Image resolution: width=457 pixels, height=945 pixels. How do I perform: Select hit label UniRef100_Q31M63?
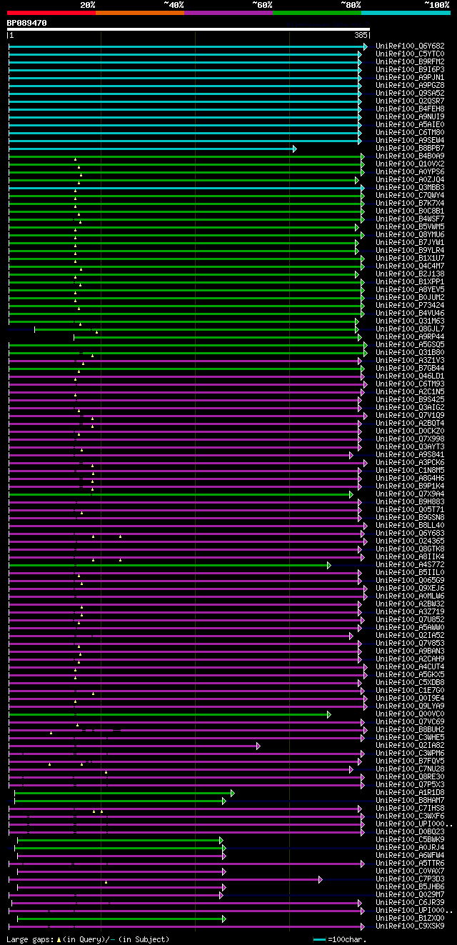(x=411, y=321)
